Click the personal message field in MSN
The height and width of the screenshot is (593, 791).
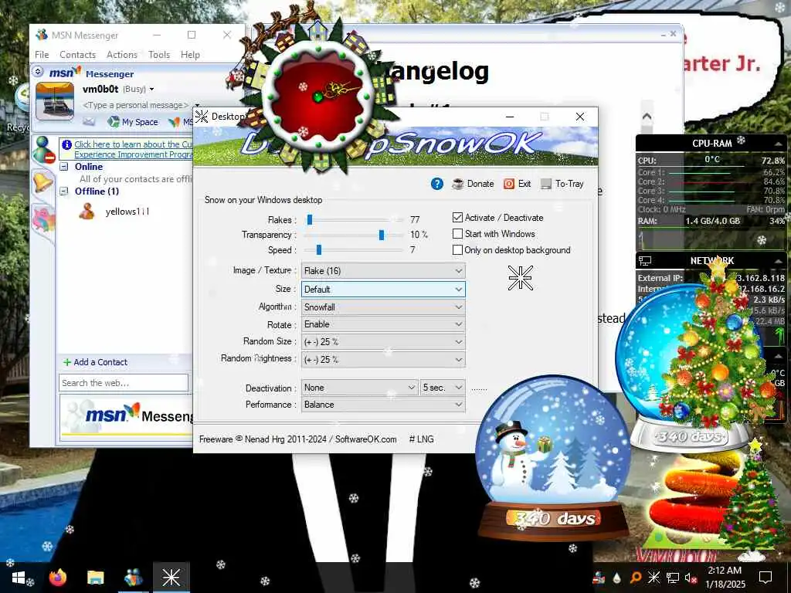point(136,105)
